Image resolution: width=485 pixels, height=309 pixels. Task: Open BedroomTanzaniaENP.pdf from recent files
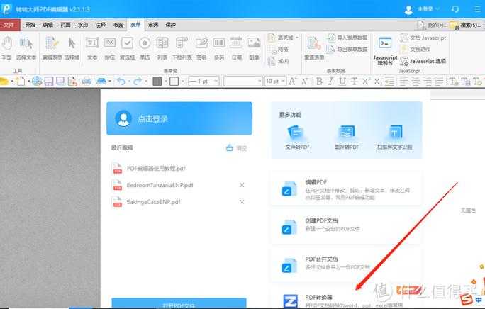(x=160, y=185)
